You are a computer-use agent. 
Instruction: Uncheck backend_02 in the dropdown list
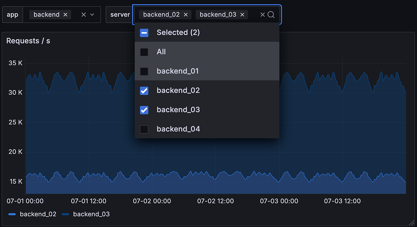[144, 90]
